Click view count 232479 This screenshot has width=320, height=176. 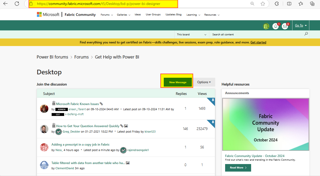click(202, 129)
